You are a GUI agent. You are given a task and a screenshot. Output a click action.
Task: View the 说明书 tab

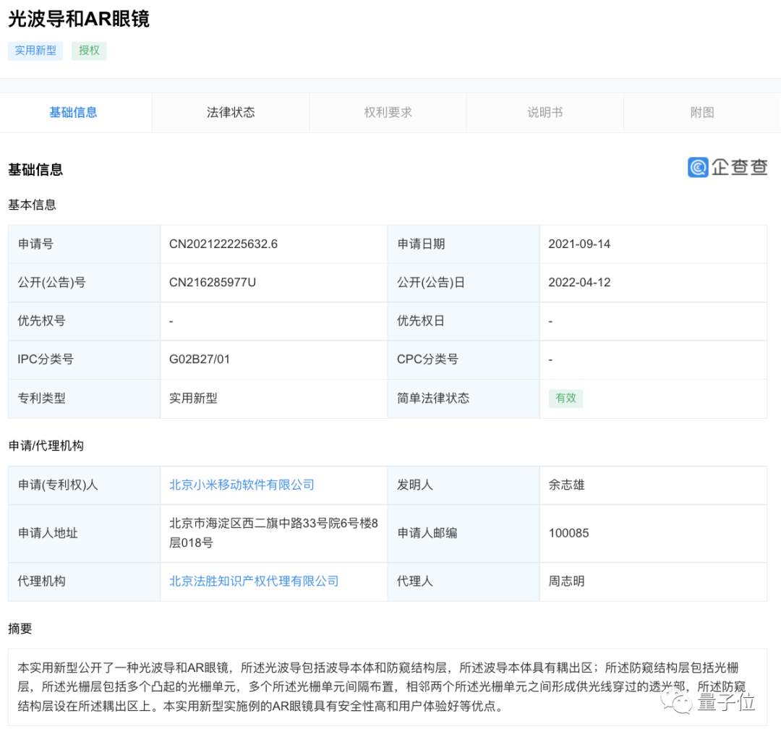tap(544, 112)
